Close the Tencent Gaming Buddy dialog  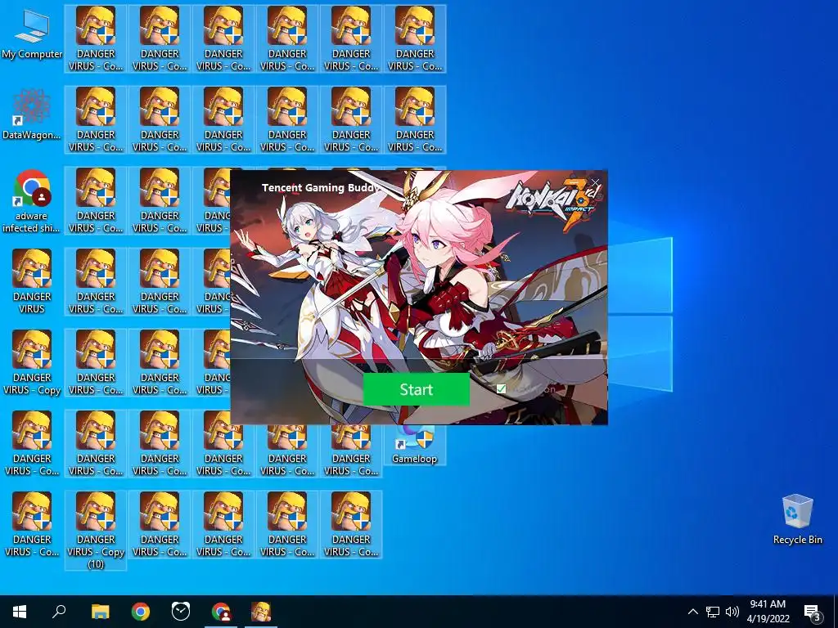pos(596,183)
